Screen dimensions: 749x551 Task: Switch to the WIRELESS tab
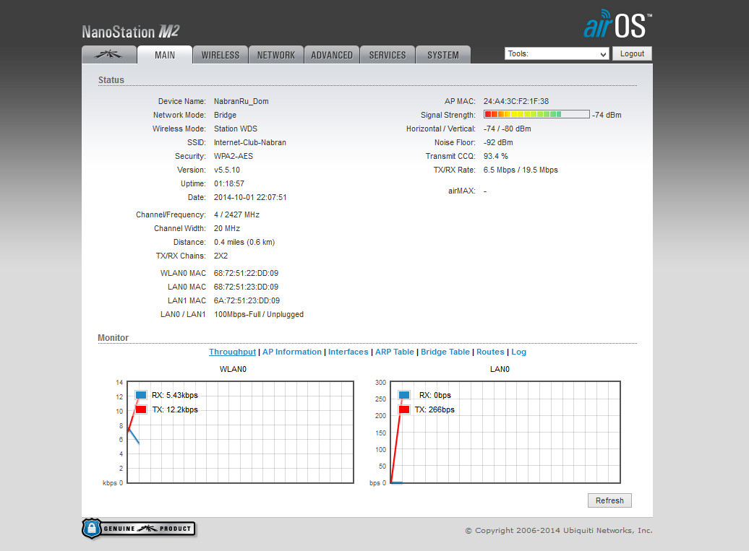[221, 55]
